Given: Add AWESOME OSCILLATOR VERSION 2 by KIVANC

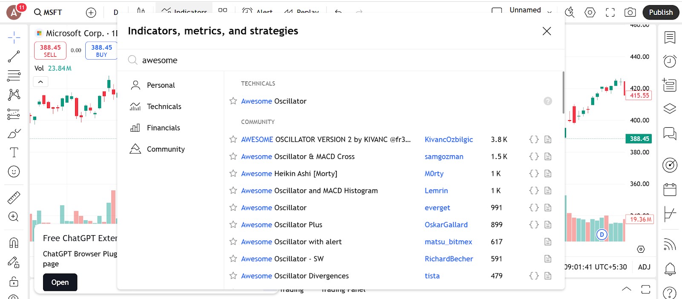Looking at the screenshot, I should pyautogui.click(x=326, y=139).
